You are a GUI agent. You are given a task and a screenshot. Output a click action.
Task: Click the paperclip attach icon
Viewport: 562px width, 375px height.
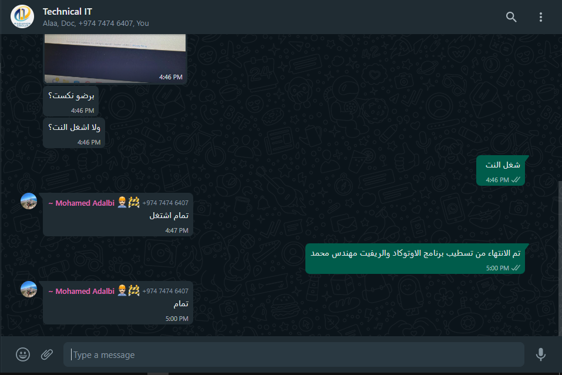pyautogui.click(x=47, y=354)
